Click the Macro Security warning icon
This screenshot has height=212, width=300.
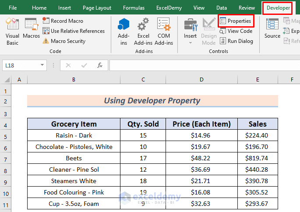pyautogui.click(x=46, y=41)
